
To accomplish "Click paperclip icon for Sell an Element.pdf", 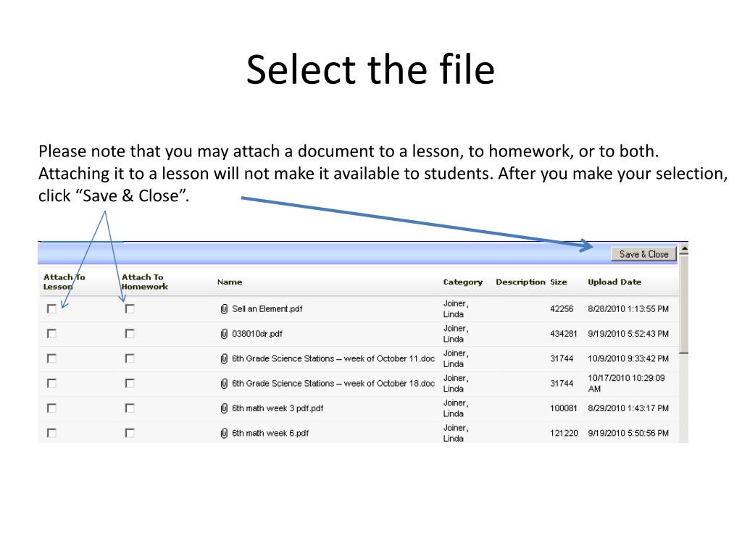I will click(x=225, y=309).
